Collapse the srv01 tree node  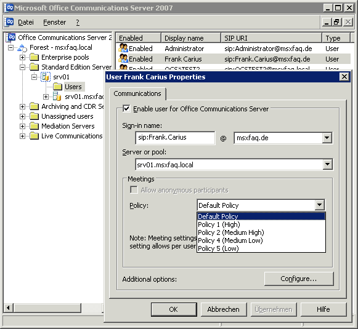(x=34, y=77)
